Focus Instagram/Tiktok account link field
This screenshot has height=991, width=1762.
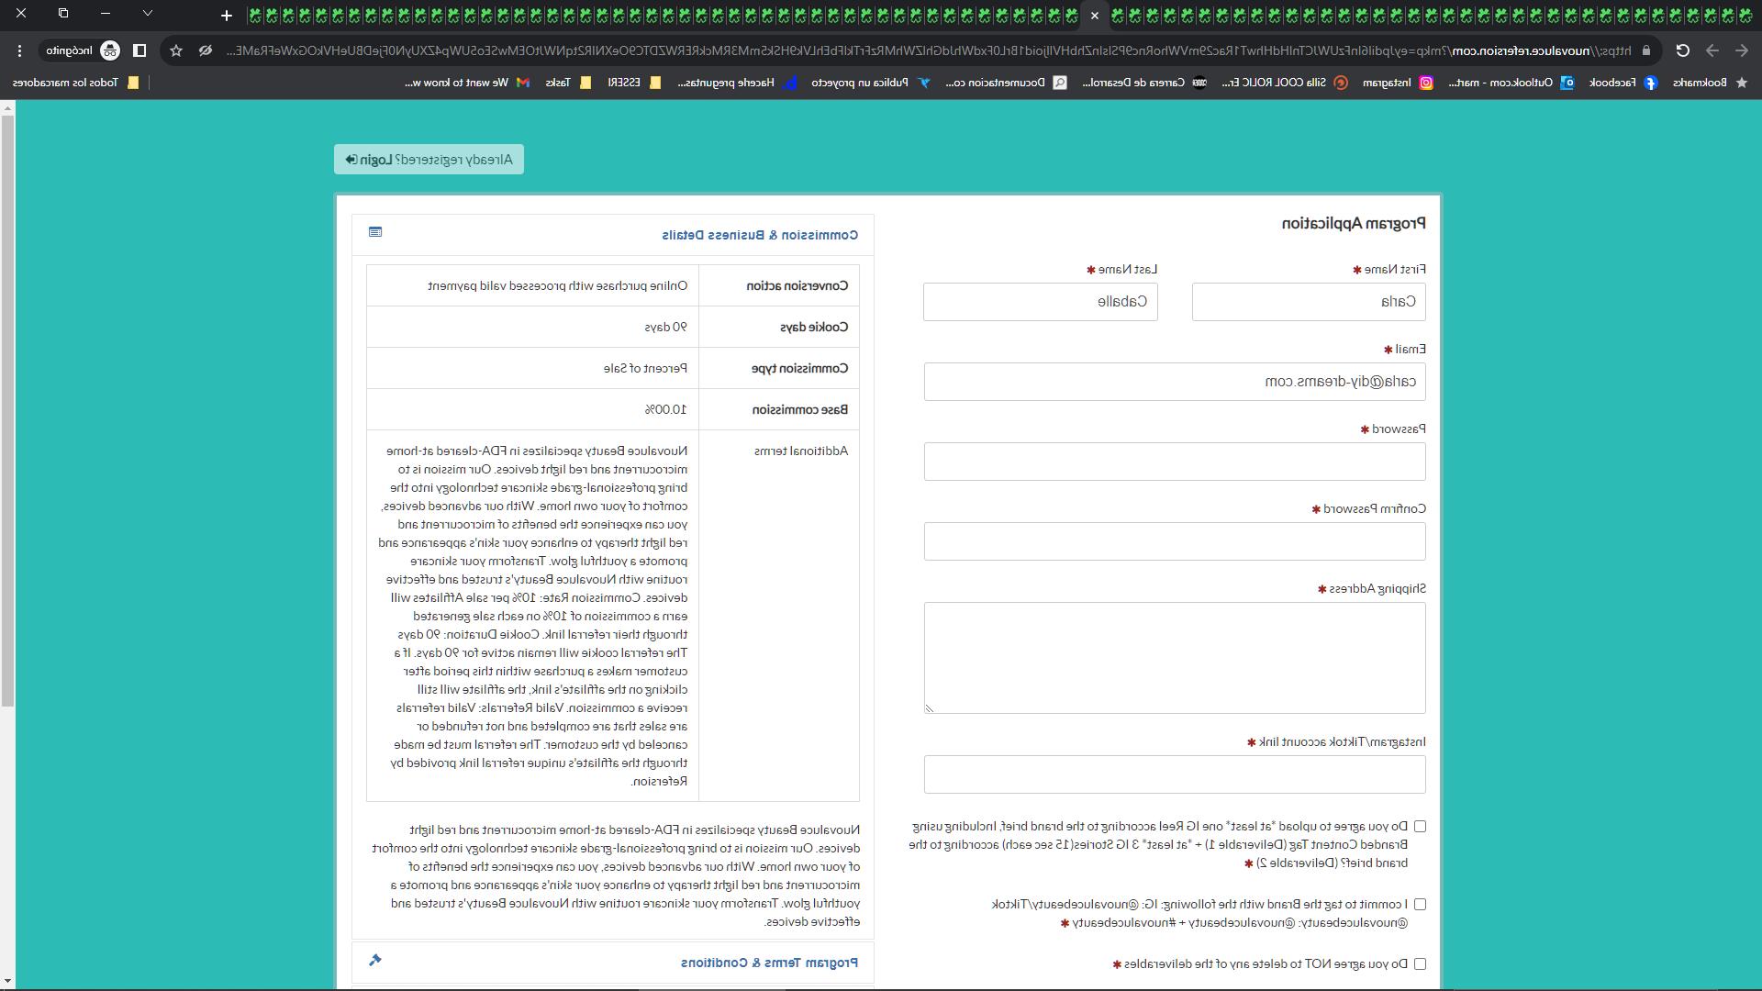click(x=1175, y=774)
